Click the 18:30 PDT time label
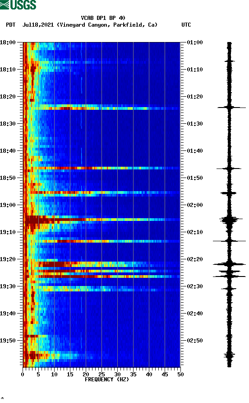This screenshot has width=249, height=403. point(8,124)
